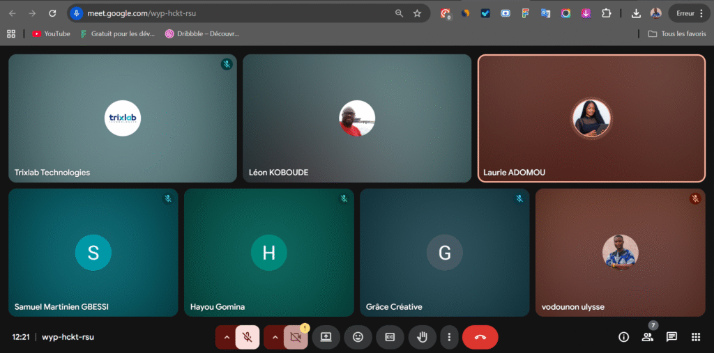Toggle the microphone mute button
This screenshot has width=714, height=353.
tap(247, 337)
